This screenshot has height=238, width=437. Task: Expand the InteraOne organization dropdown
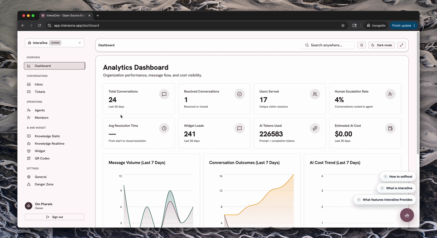[x=54, y=43]
